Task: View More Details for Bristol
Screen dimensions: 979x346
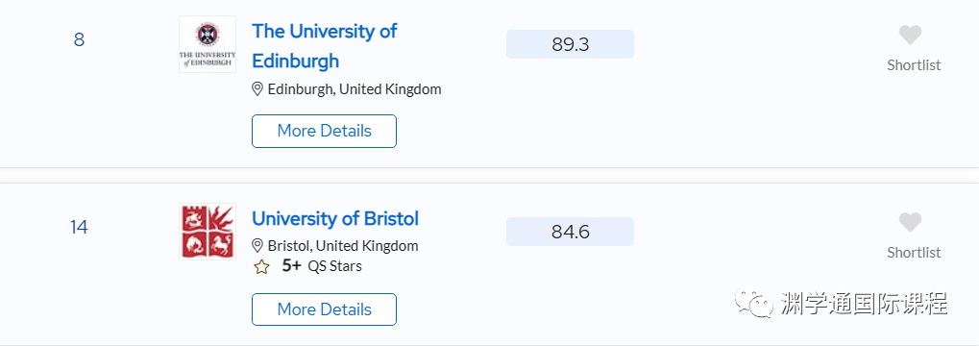Action: click(324, 309)
